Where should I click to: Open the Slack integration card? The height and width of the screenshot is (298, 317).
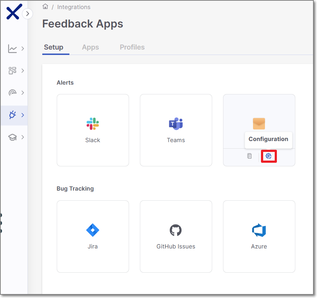[x=93, y=130]
